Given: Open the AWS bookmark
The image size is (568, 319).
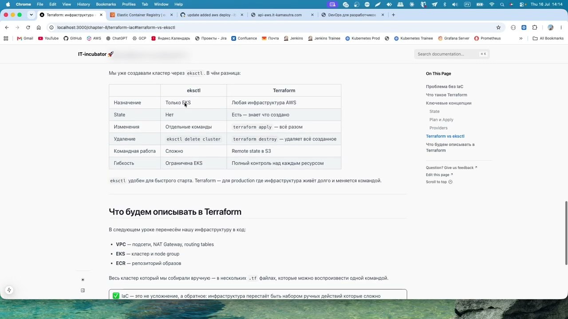Looking at the screenshot, I should (94, 39).
